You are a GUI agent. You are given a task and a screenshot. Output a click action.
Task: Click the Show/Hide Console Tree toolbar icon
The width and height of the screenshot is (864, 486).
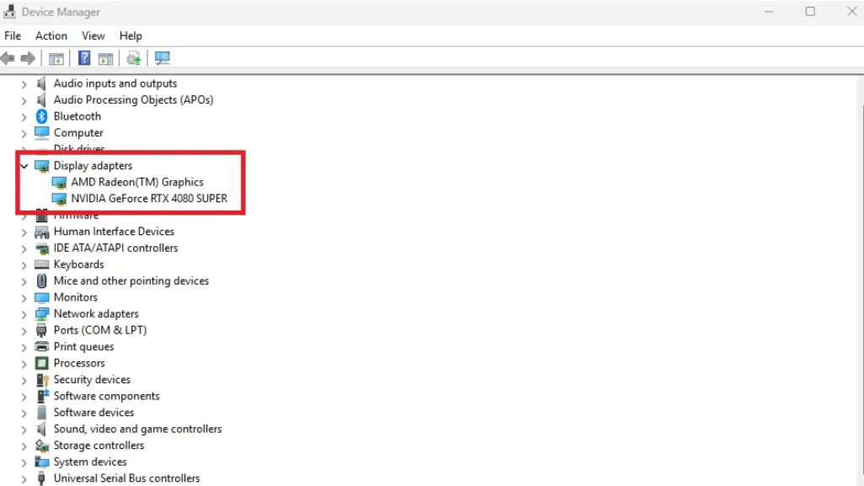click(x=56, y=58)
